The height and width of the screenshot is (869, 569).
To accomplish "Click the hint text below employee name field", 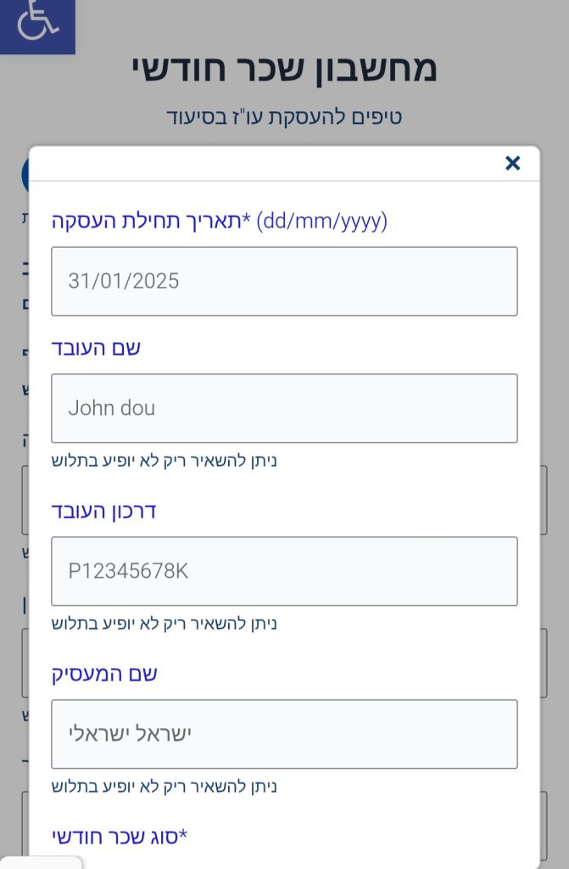I will 165,461.
